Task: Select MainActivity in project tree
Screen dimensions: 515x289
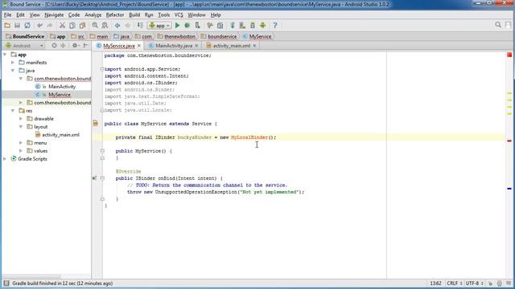Action: click(x=62, y=87)
